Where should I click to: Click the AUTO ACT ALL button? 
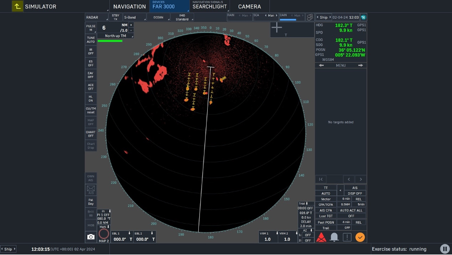351,210
